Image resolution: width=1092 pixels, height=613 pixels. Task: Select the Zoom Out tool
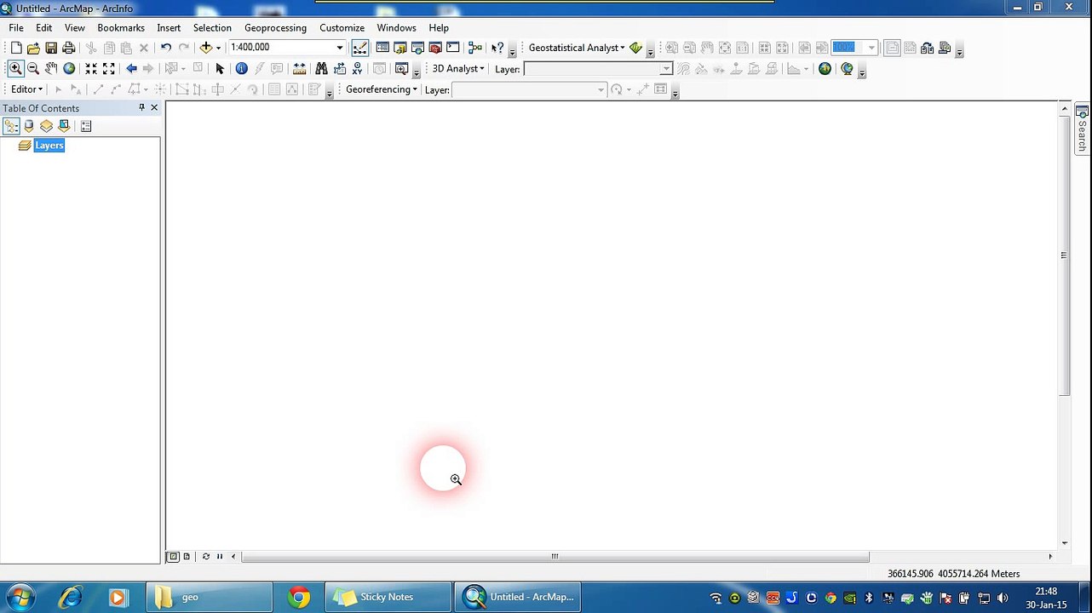(33, 69)
